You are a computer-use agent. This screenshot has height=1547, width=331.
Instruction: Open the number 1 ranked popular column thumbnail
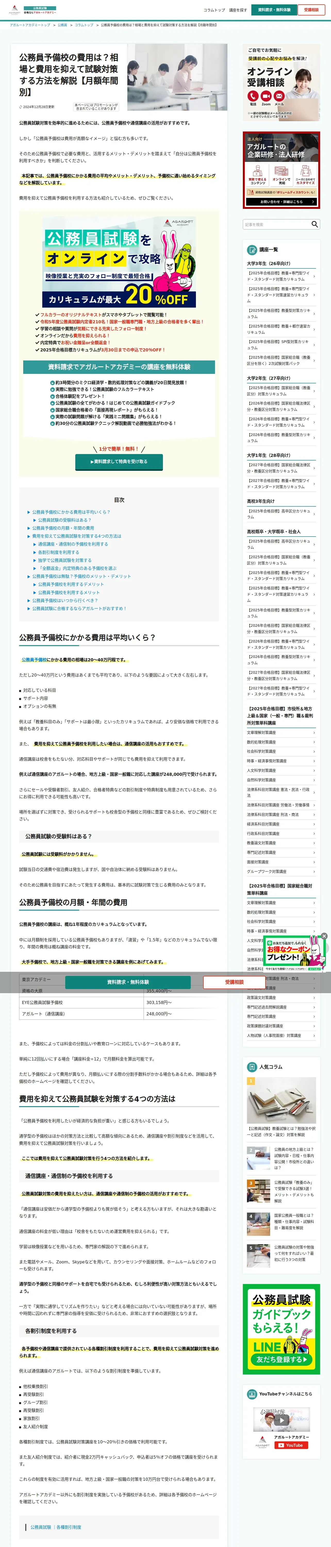point(281,1100)
